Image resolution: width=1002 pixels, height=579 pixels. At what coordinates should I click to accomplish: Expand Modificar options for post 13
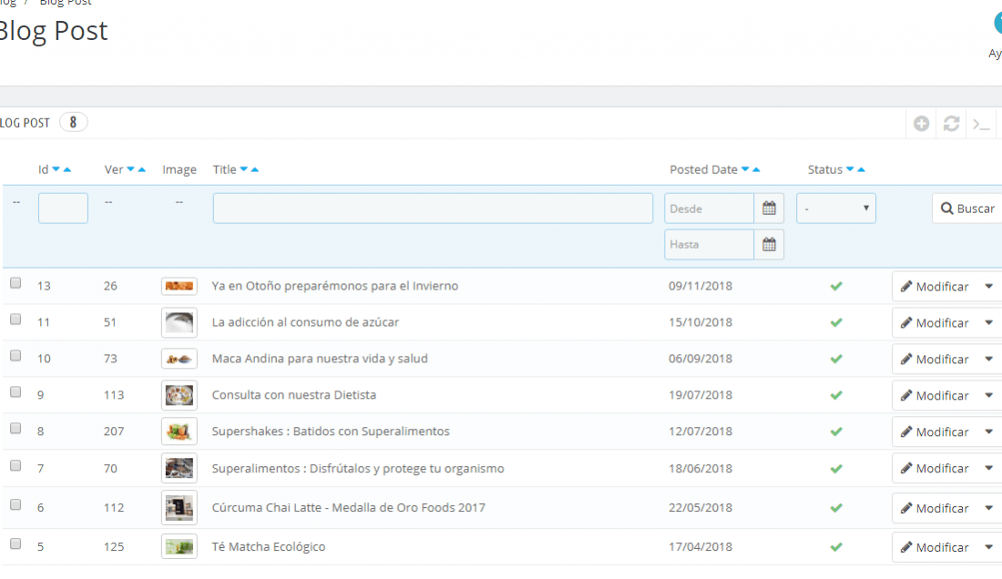click(988, 286)
